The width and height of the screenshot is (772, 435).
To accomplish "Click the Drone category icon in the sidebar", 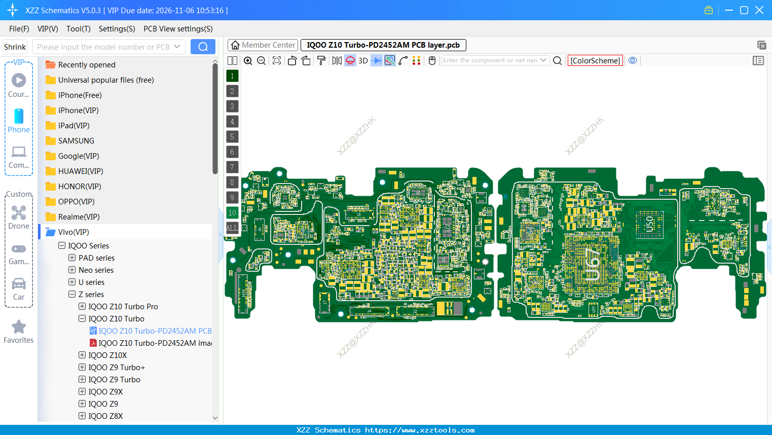I will click(18, 213).
